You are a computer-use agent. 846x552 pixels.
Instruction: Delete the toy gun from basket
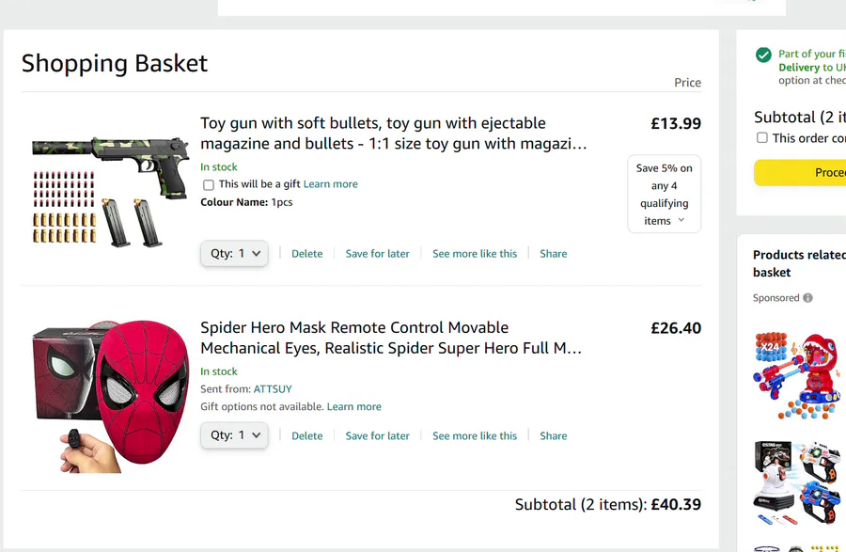pyautogui.click(x=306, y=254)
